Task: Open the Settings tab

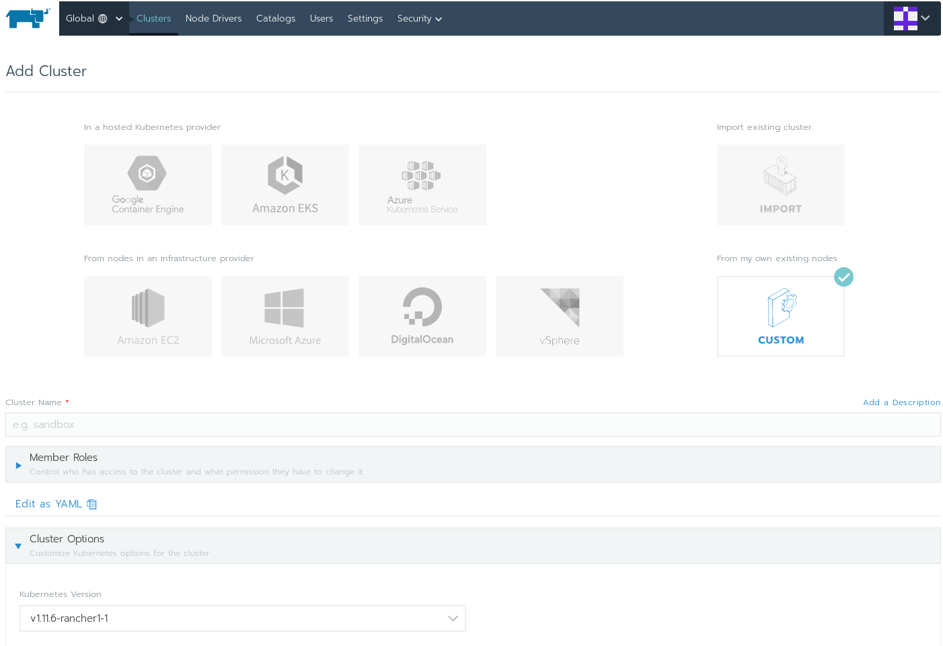Action: (365, 18)
